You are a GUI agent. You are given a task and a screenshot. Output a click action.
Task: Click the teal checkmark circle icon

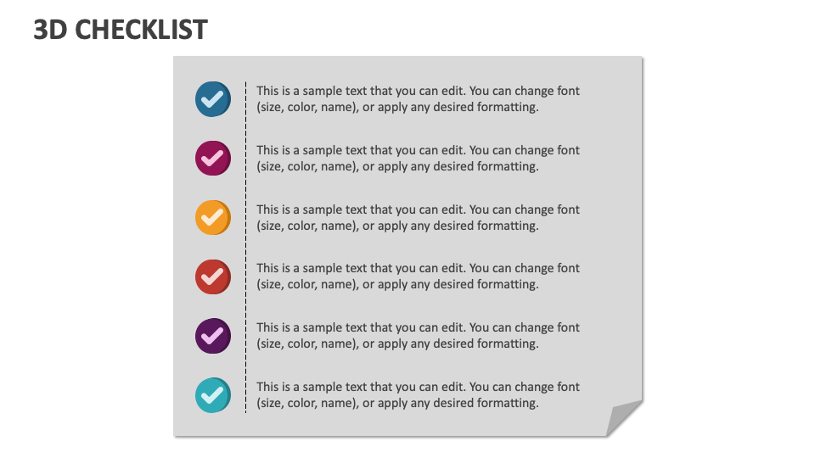pos(213,395)
